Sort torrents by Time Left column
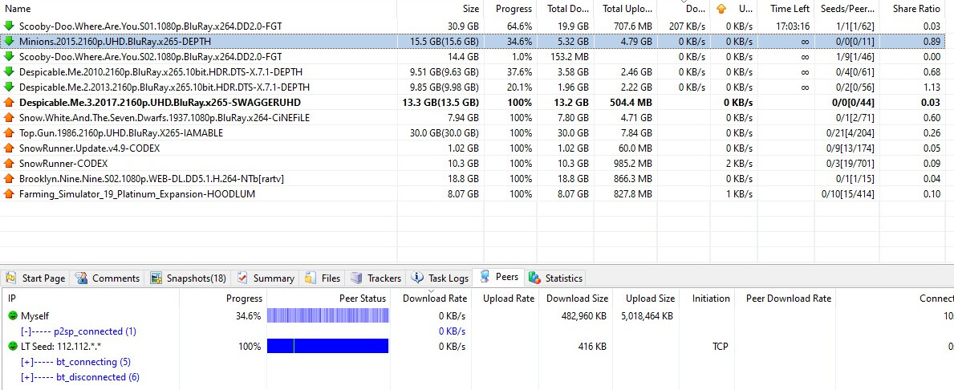The image size is (954, 390). pos(790,9)
